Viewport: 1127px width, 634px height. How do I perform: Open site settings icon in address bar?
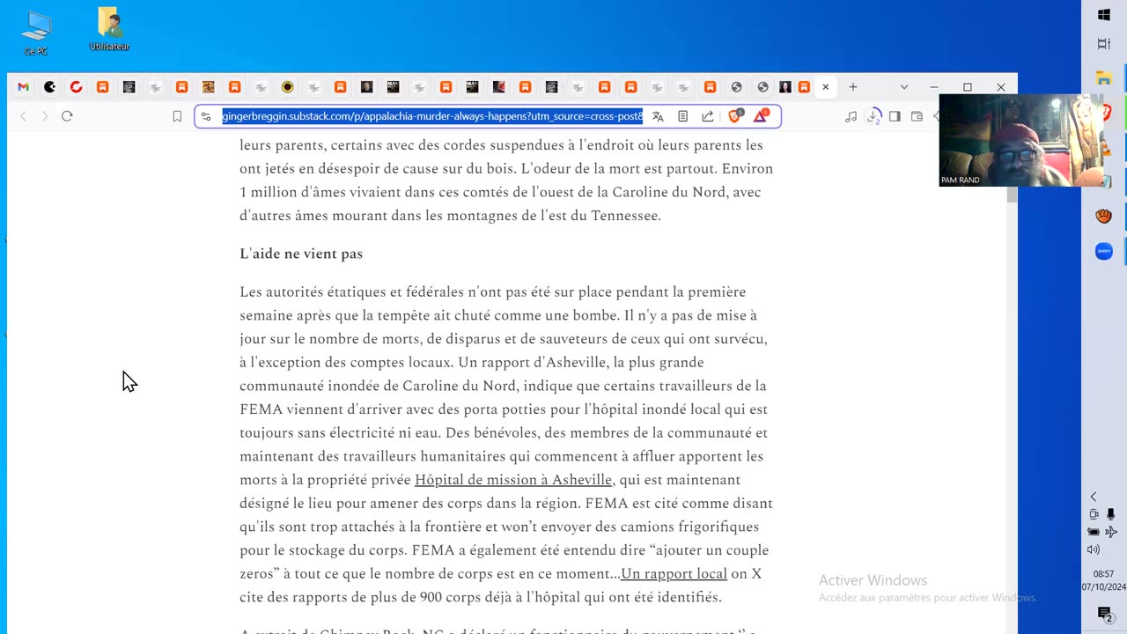(x=207, y=116)
